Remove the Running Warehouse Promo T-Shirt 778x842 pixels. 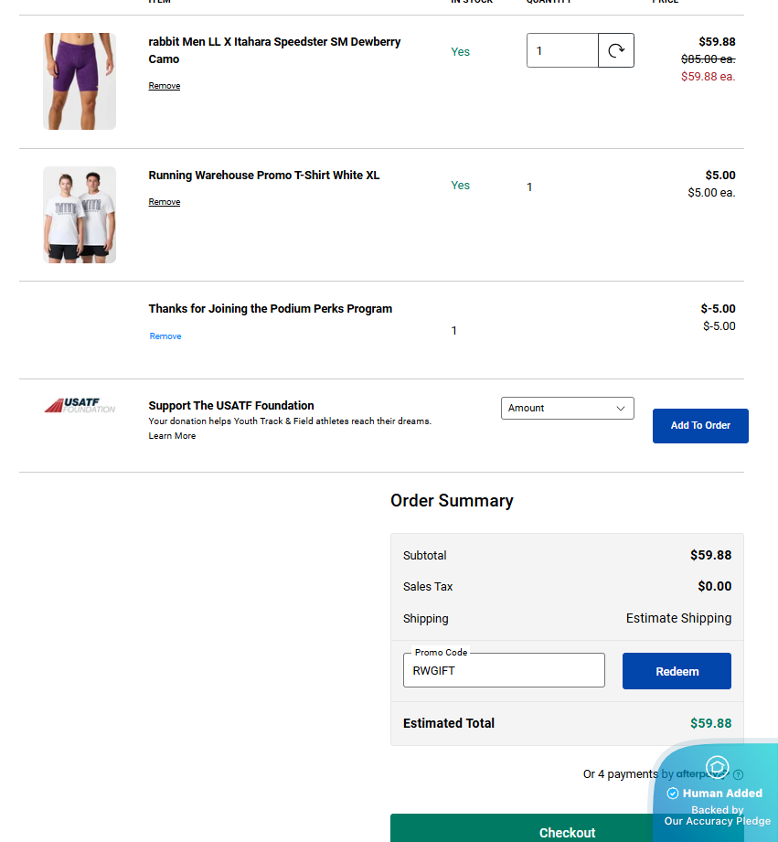pyautogui.click(x=165, y=202)
